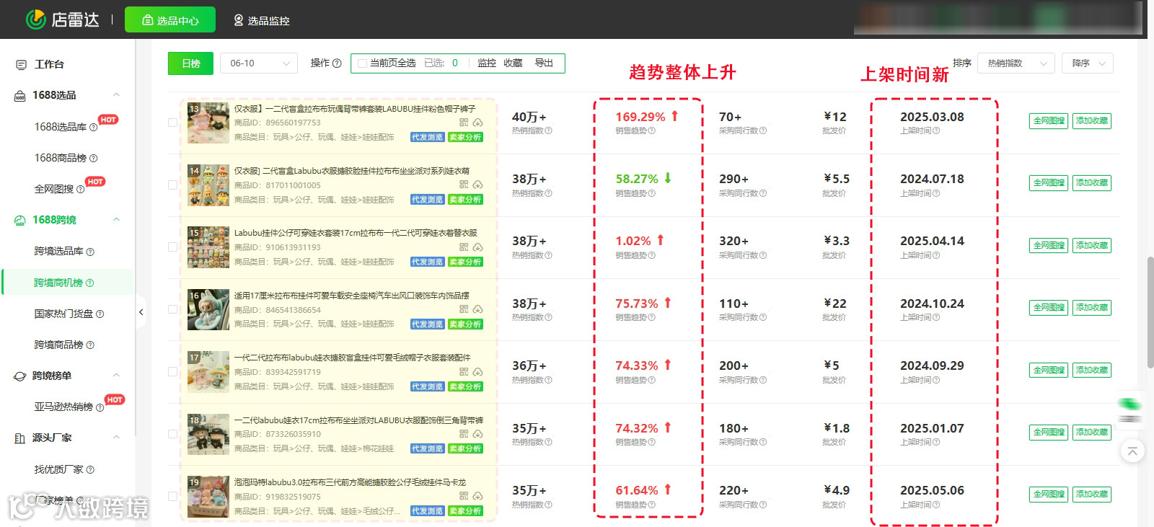The width and height of the screenshot is (1154, 527).
Task: Click 添加收藏 for the 2024.07.18 product
Action: (1092, 183)
